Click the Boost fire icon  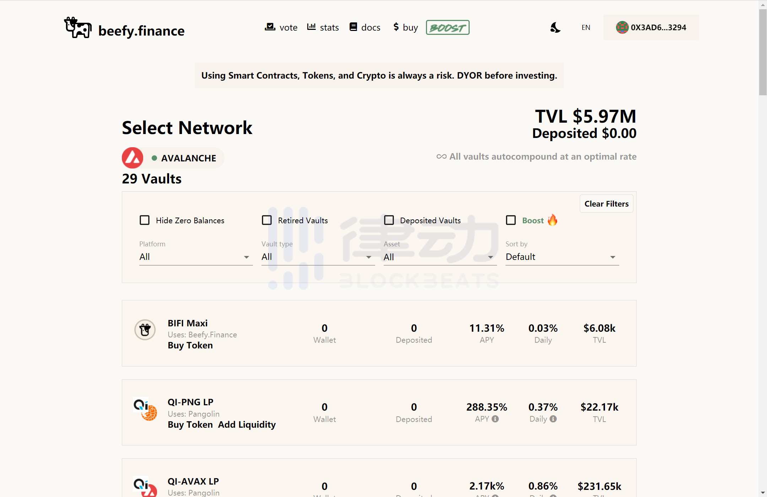pos(552,220)
